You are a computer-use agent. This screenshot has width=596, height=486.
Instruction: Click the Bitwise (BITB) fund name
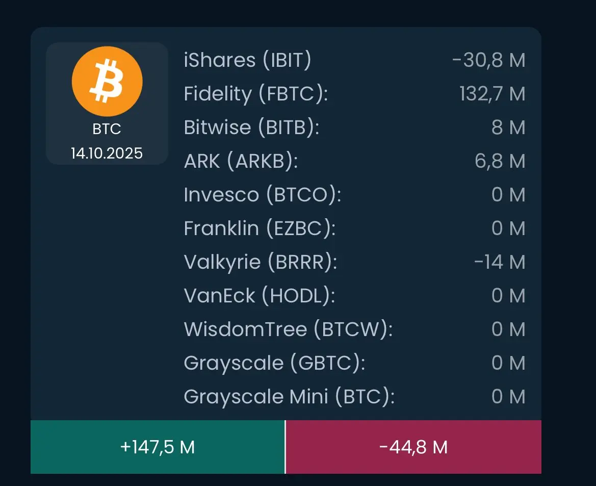pyautogui.click(x=251, y=127)
